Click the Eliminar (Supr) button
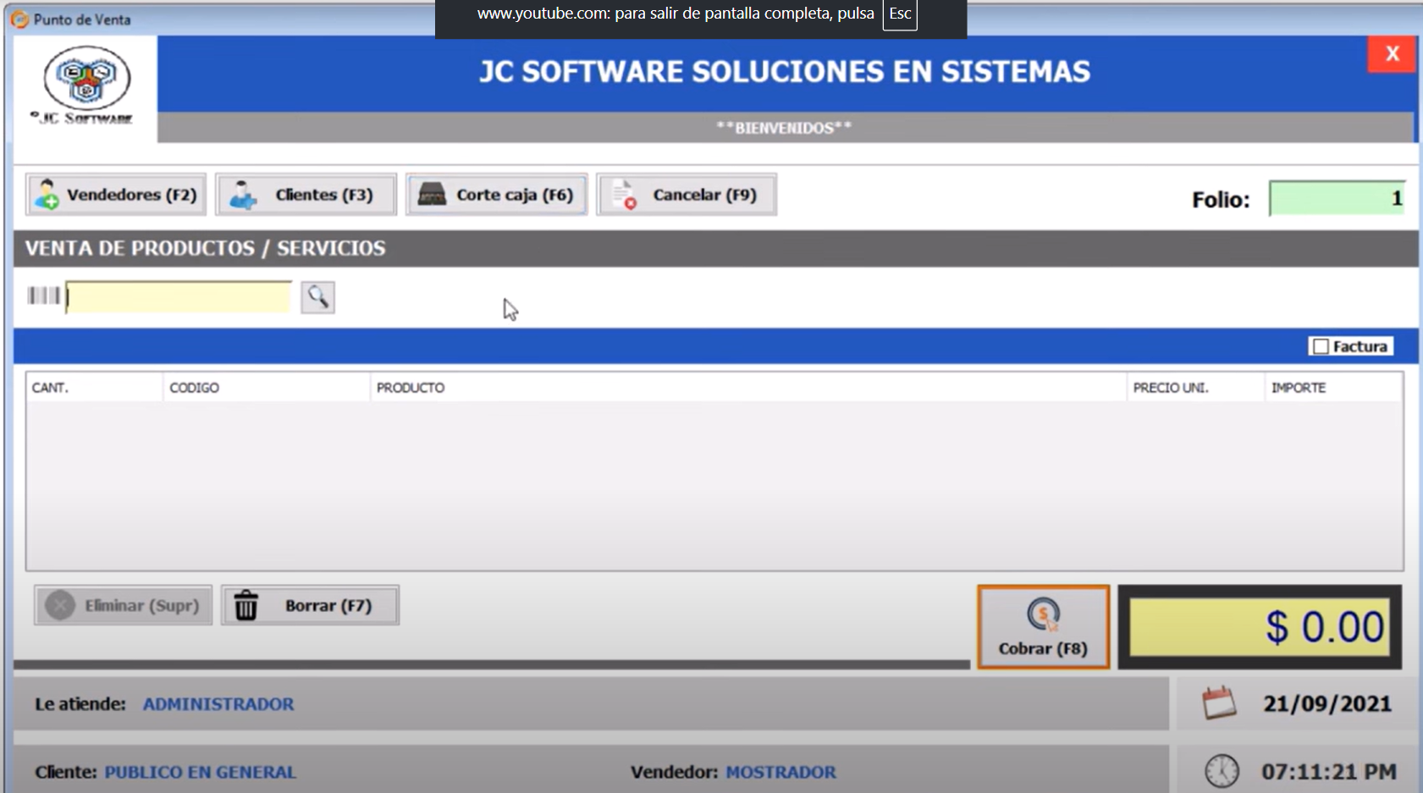This screenshot has width=1423, height=793. click(124, 606)
